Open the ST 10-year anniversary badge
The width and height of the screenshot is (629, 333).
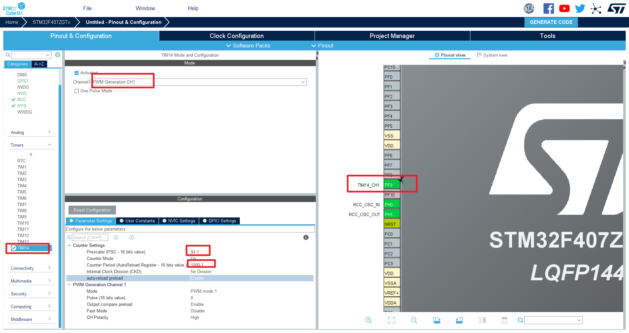pos(529,9)
